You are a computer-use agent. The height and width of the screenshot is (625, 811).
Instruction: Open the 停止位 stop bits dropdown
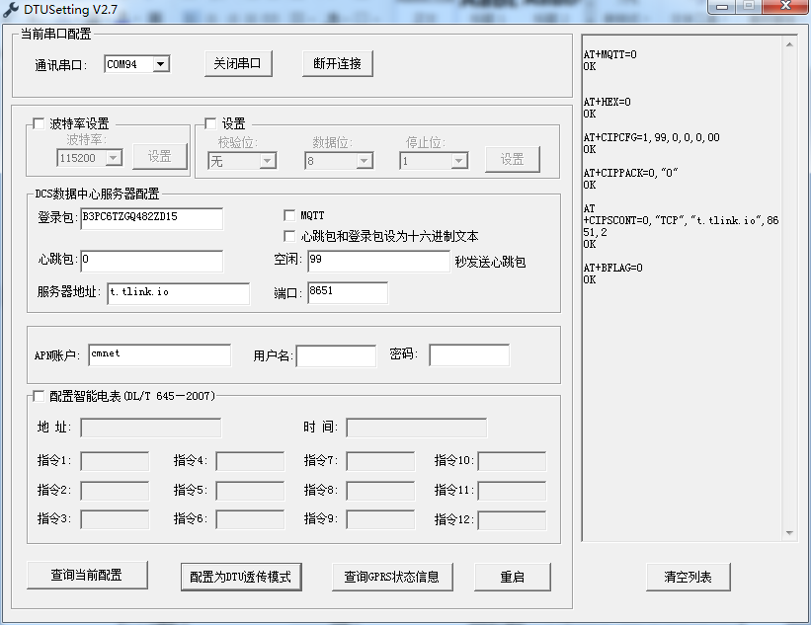point(460,160)
